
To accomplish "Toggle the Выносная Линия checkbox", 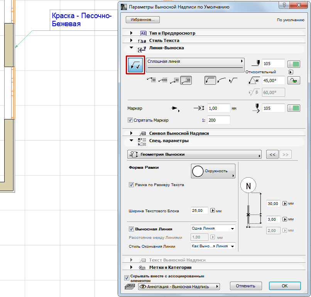I will 131,229.
